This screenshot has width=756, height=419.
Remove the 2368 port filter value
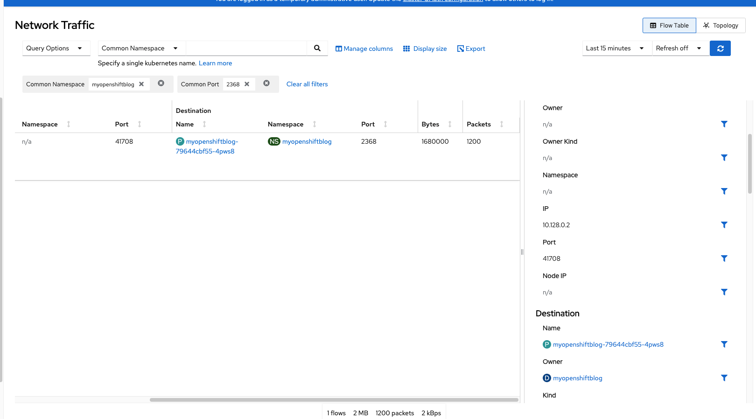coord(247,84)
